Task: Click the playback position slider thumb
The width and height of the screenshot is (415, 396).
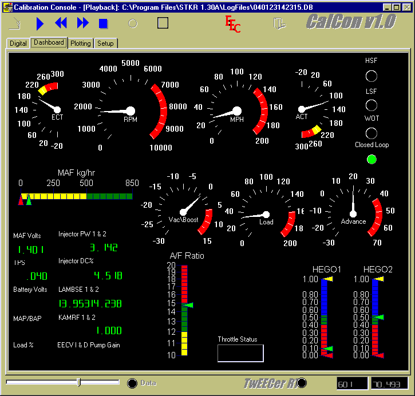Action: (x=78, y=382)
